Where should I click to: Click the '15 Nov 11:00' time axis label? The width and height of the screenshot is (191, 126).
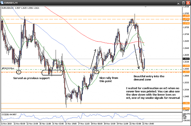tap(45, 124)
